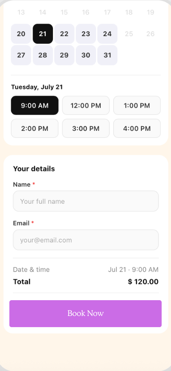Select the 31st on the calendar

107,55
